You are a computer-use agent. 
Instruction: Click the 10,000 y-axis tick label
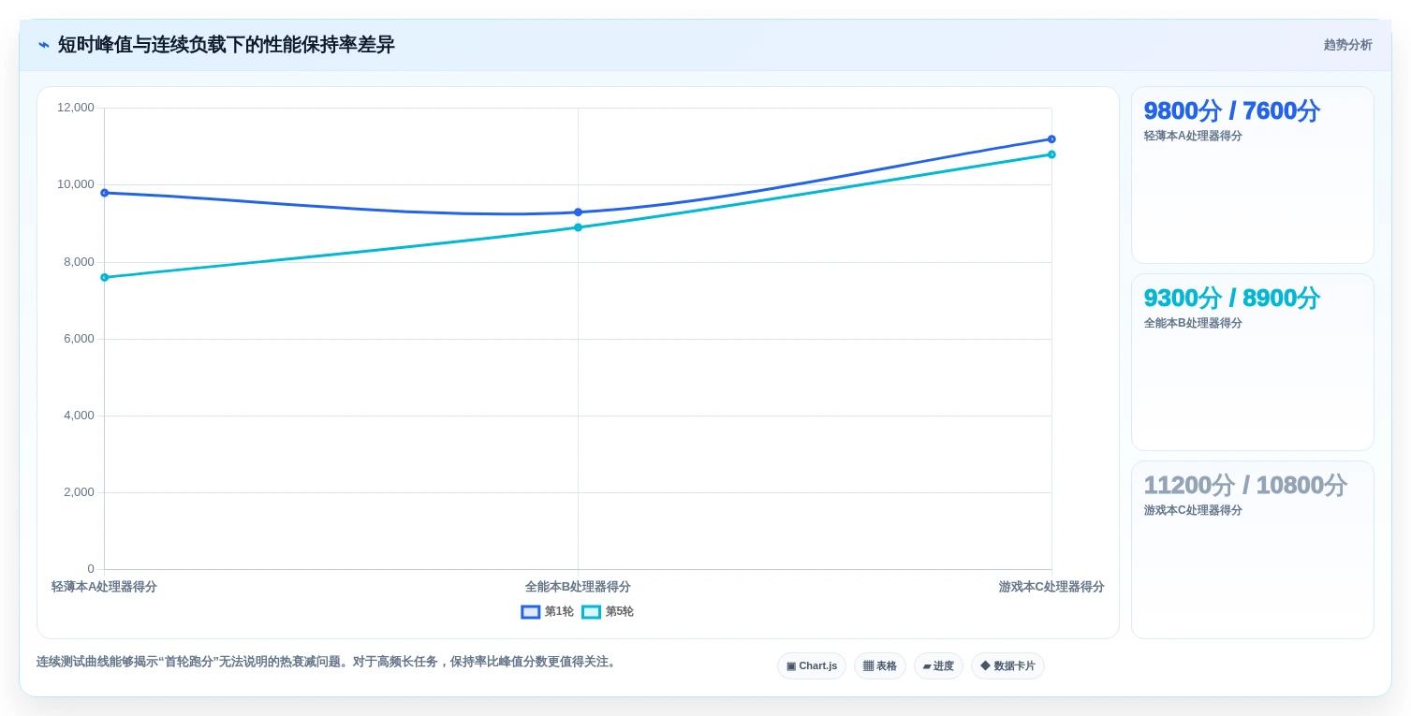tap(76, 184)
